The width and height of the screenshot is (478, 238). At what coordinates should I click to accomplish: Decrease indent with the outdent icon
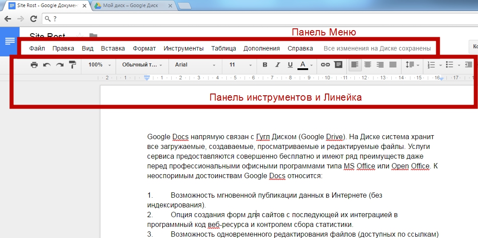point(468,65)
